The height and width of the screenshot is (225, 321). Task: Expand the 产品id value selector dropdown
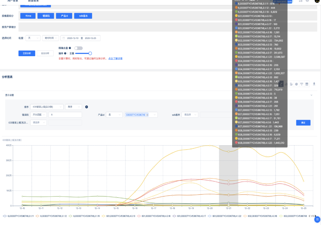point(155,115)
